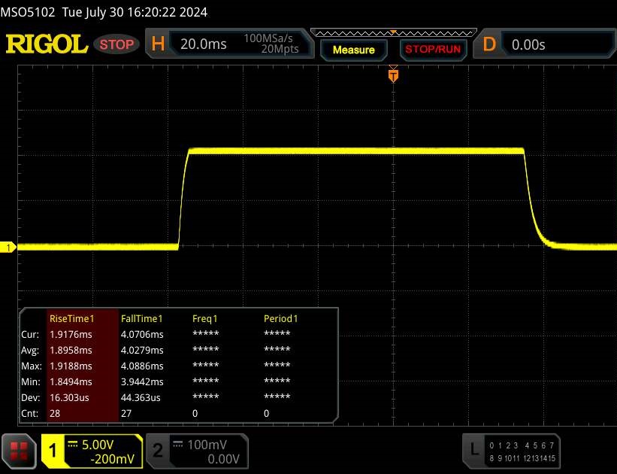
Task: Click the Dev: row label
Action: (30, 397)
